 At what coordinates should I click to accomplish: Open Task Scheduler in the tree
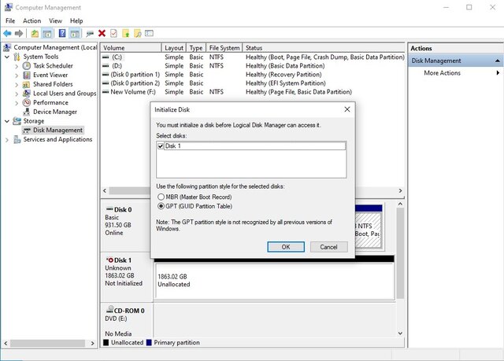tap(53, 66)
